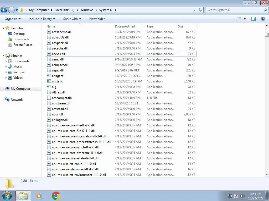The image size is (269, 201).
Task: Sort by the Size column header
Action: point(187,26)
